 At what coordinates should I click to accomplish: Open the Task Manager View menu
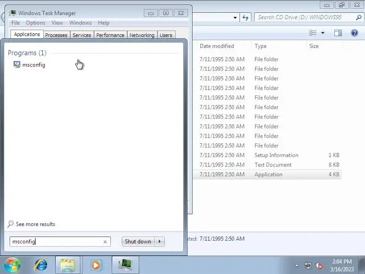[x=57, y=23]
